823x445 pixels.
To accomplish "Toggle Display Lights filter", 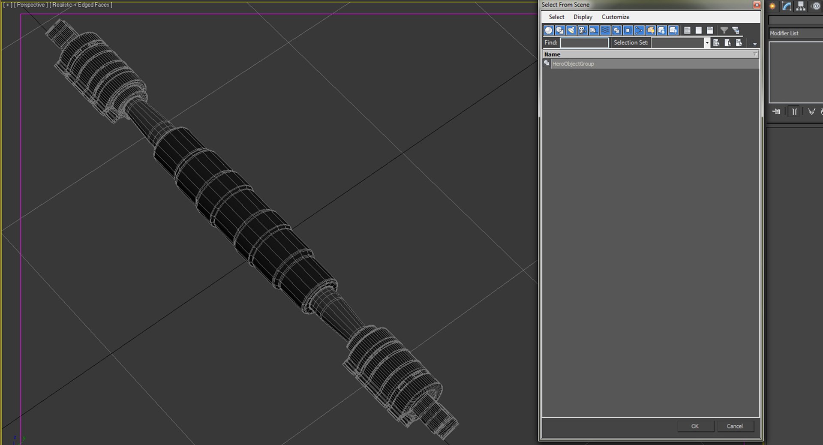I will [x=571, y=30].
